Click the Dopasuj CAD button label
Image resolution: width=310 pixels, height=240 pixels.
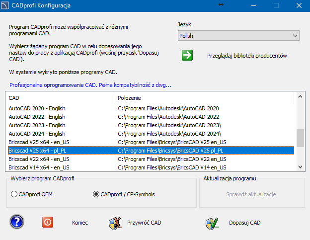(x=244, y=223)
